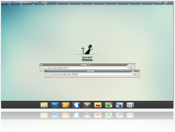The height and width of the screenshot is (132, 175).
Task: Open the envelope with red X dock icon
Action: (x=87, y=105)
